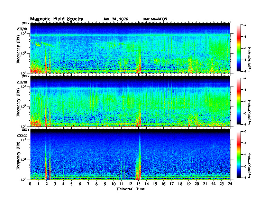
Task: Click the "dD/dt" panel label
Action: pyautogui.click(x=22, y=82)
